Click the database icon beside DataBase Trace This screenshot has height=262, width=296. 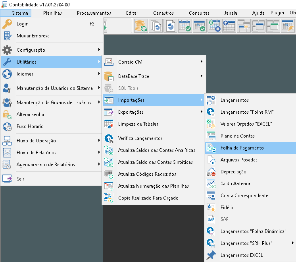[109, 76]
